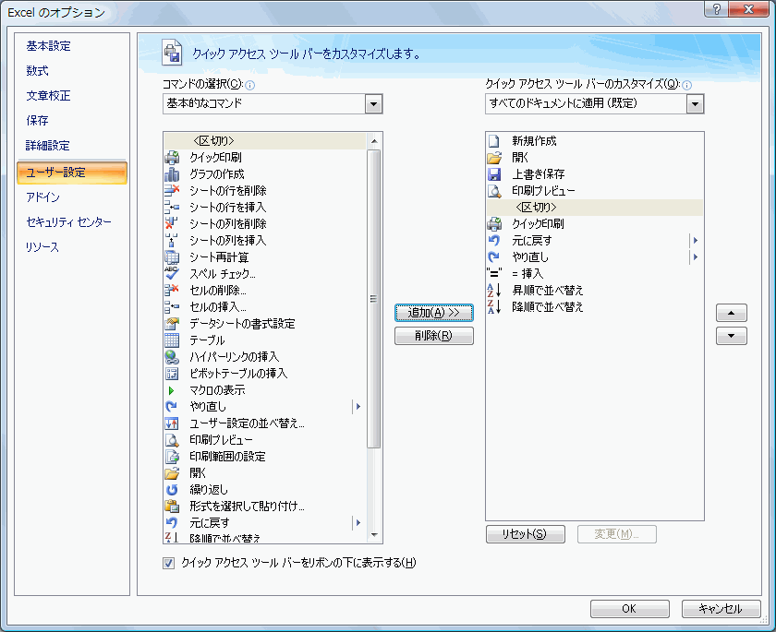This screenshot has width=776, height=632.
Task: Click the 降順で並べ替え Z-A icon in right list
Action: pos(494,307)
